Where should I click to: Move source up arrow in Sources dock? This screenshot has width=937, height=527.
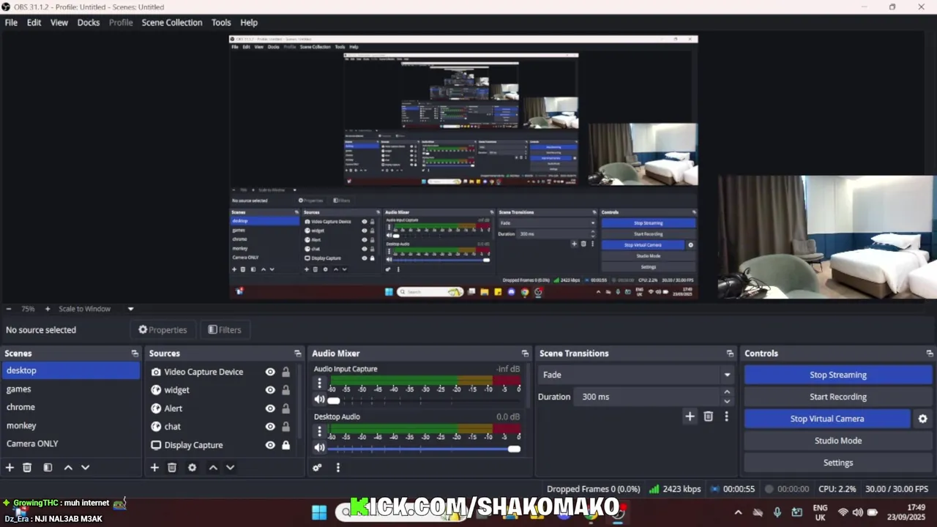pos(213,468)
